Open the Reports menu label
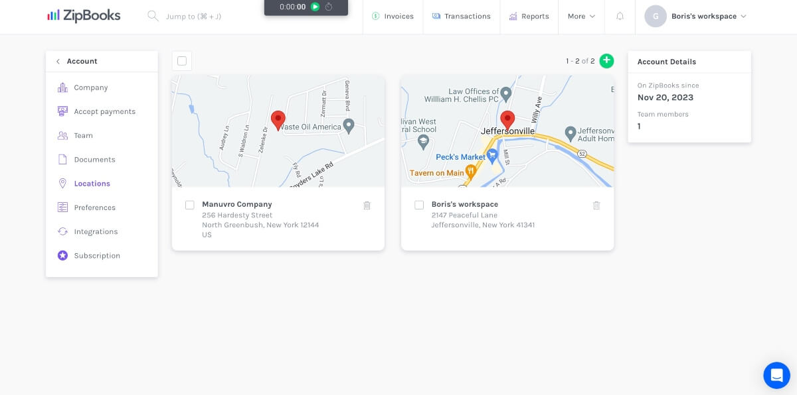Viewport: 797px width, 395px height. coord(535,16)
